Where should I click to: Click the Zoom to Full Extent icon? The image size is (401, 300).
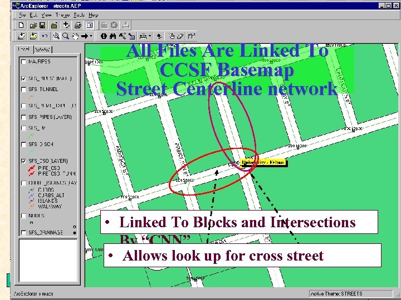(21, 36)
